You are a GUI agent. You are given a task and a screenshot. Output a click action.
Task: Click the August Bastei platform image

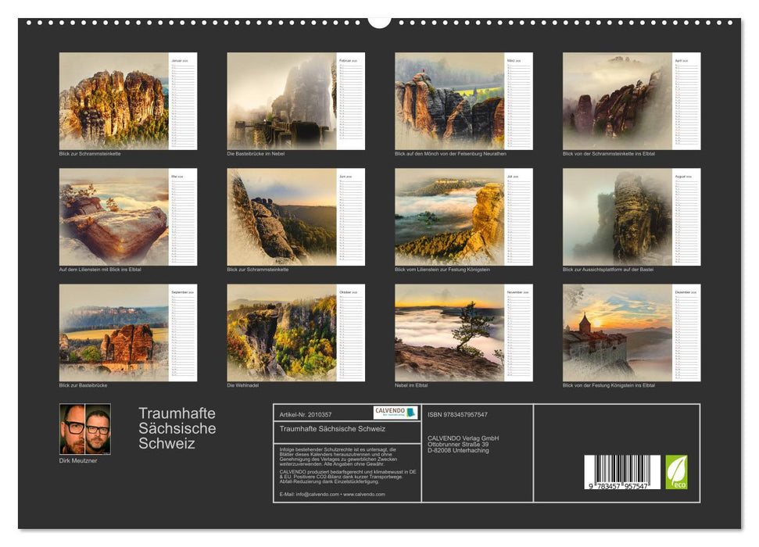[618, 216]
